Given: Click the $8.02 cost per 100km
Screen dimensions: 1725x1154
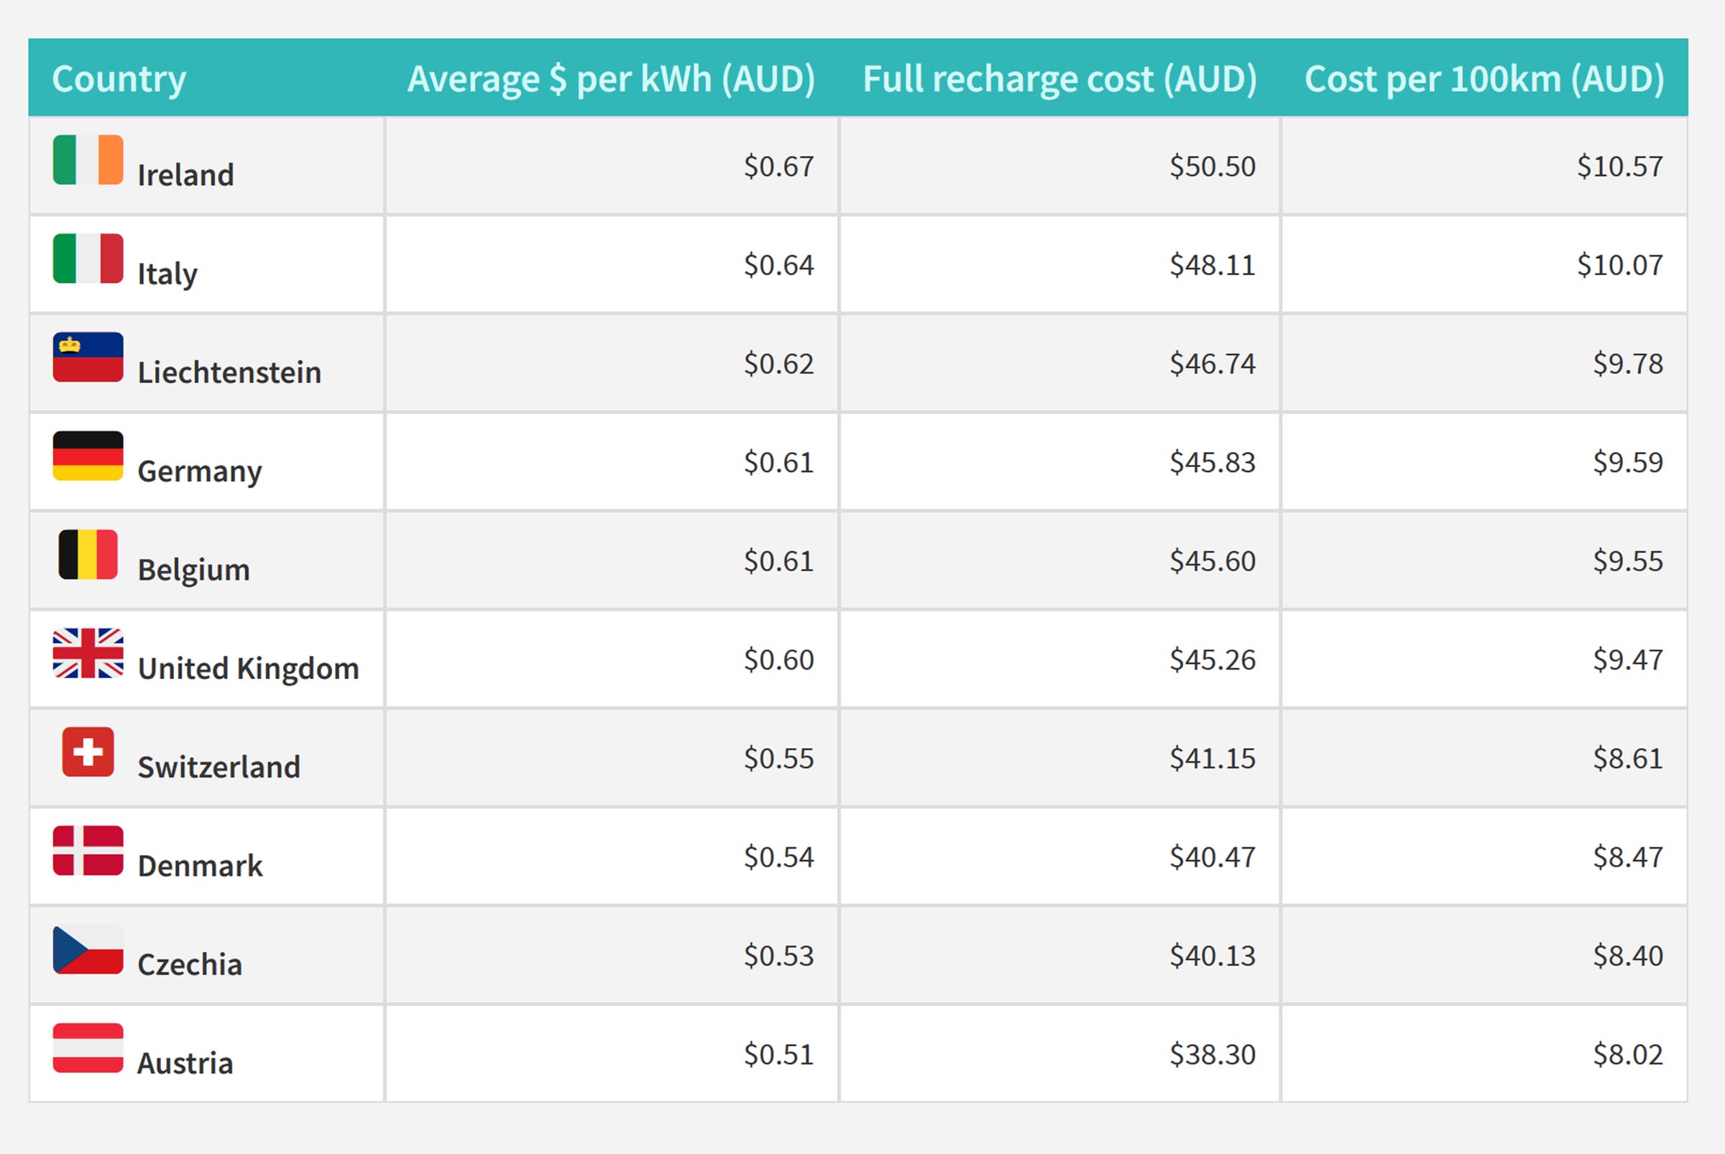Looking at the screenshot, I should click(x=1628, y=1054).
